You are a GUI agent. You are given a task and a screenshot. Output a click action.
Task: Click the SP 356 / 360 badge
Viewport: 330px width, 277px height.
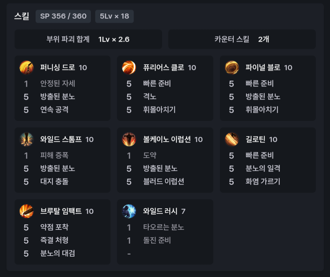pyautogui.click(x=63, y=16)
